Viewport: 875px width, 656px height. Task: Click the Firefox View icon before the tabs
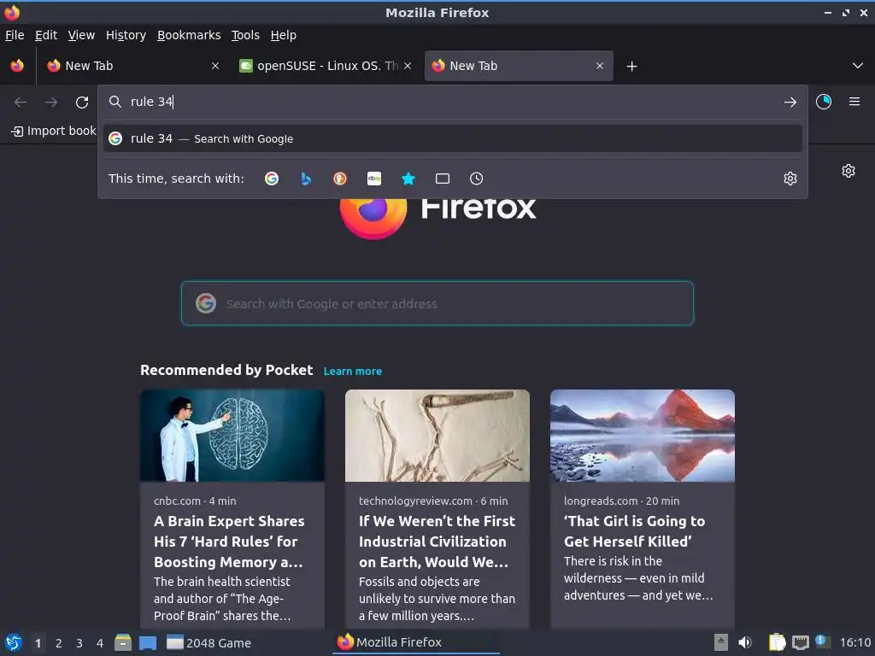[x=17, y=66]
